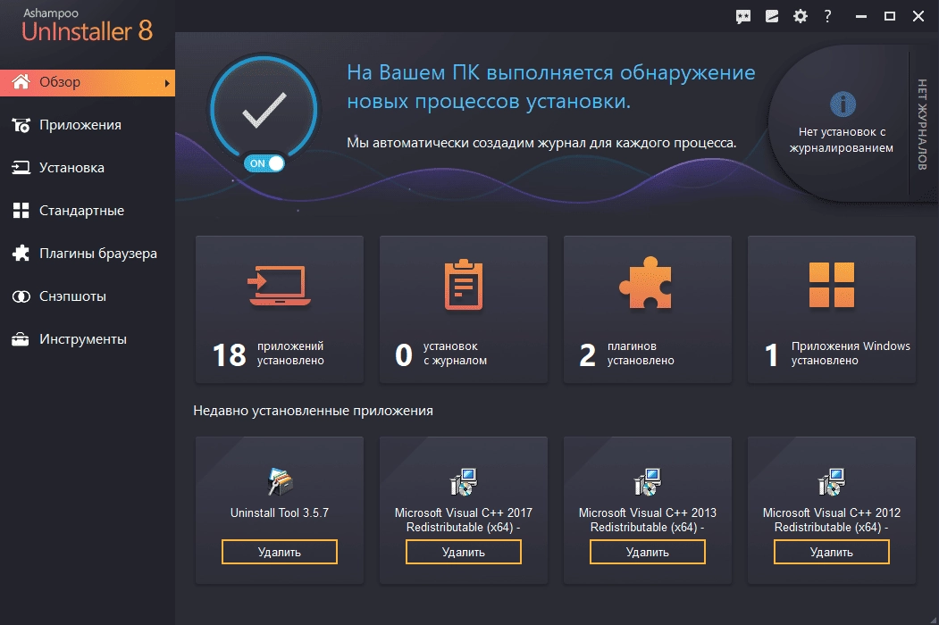Click the Обзор home icon
939x625 pixels.
click(21, 82)
